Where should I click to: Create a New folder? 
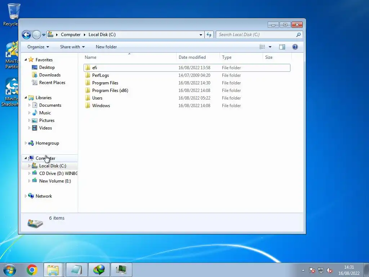coord(106,47)
